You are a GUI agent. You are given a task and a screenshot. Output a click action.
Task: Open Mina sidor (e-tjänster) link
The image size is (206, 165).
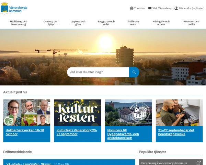click(x=192, y=8)
